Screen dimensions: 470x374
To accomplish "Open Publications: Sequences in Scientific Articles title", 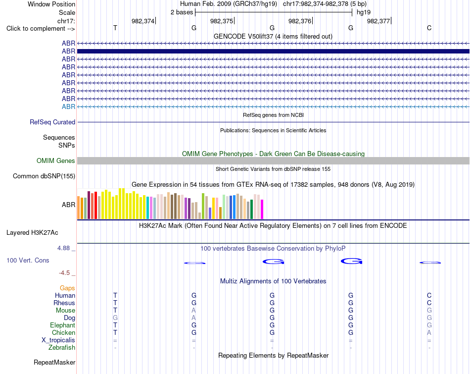I will [x=273, y=130].
